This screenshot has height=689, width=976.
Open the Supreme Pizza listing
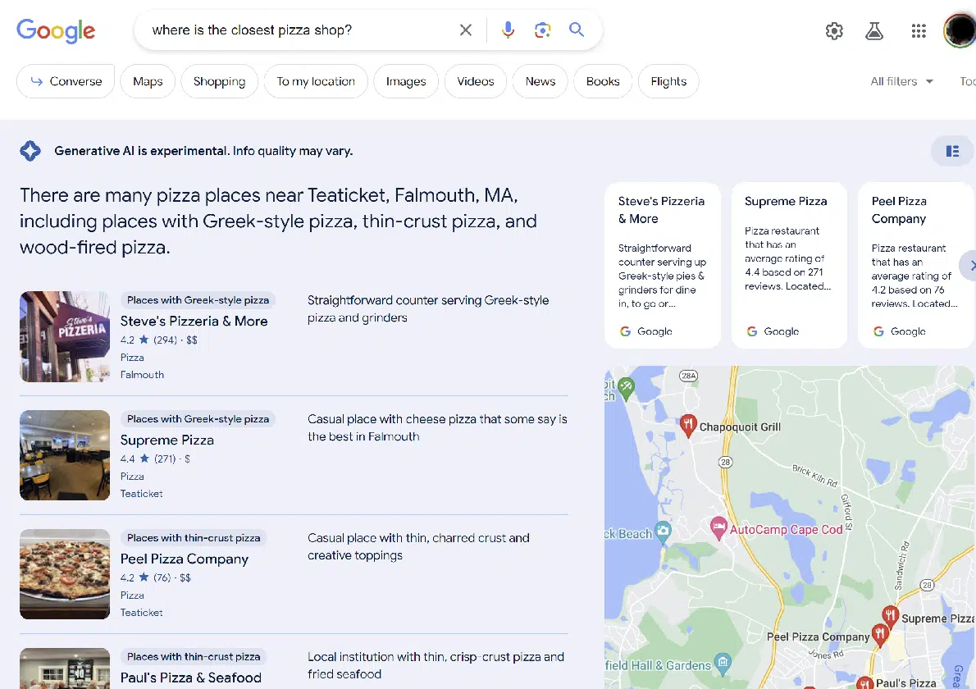pyautogui.click(x=166, y=440)
